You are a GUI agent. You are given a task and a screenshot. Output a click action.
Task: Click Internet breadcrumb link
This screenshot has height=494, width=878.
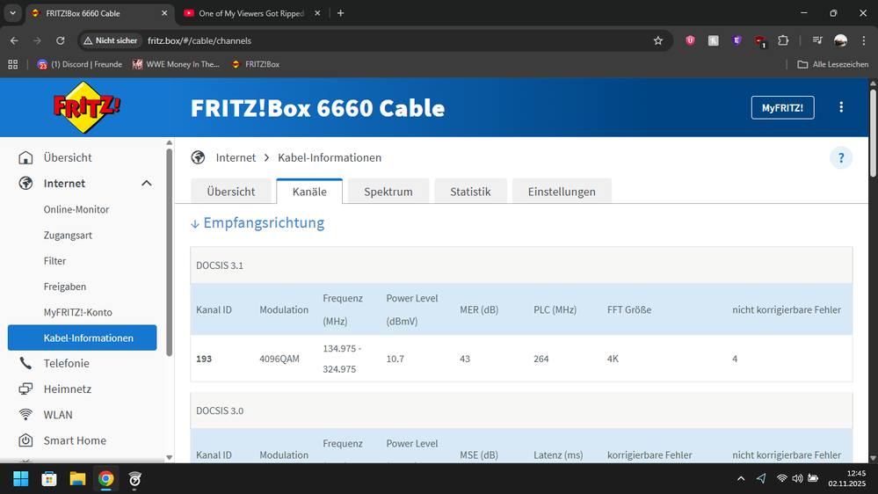click(x=236, y=157)
